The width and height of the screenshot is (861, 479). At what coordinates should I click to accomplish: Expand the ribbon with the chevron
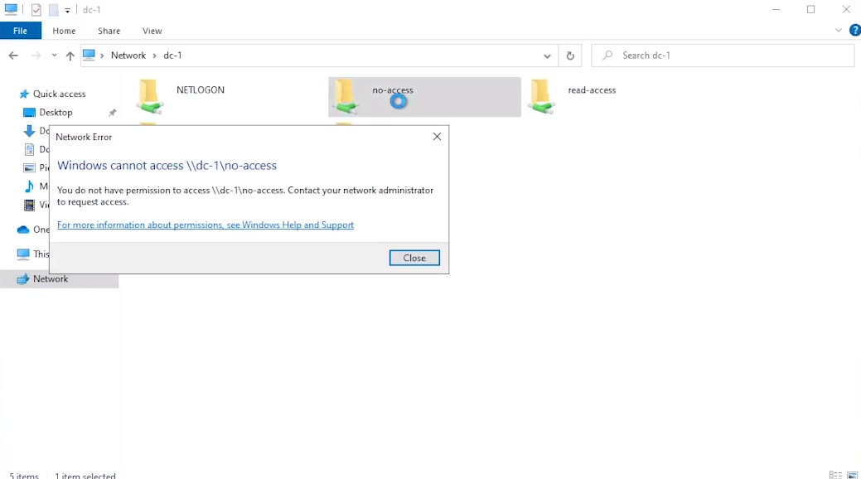pyautogui.click(x=839, y=30)
